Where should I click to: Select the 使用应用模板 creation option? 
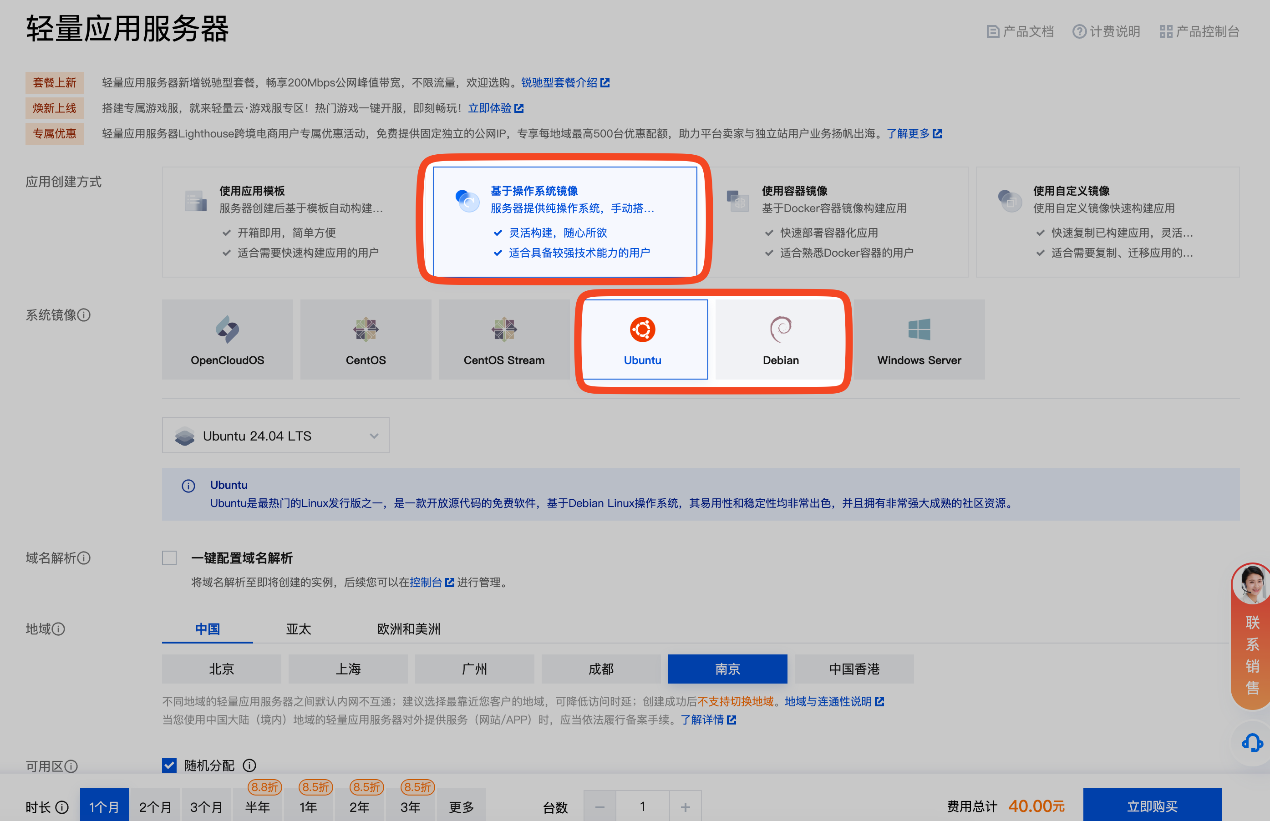click(290, 221)
